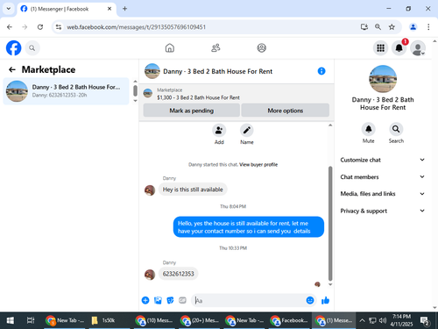Click the blue sent message bubble

(249, 227)
